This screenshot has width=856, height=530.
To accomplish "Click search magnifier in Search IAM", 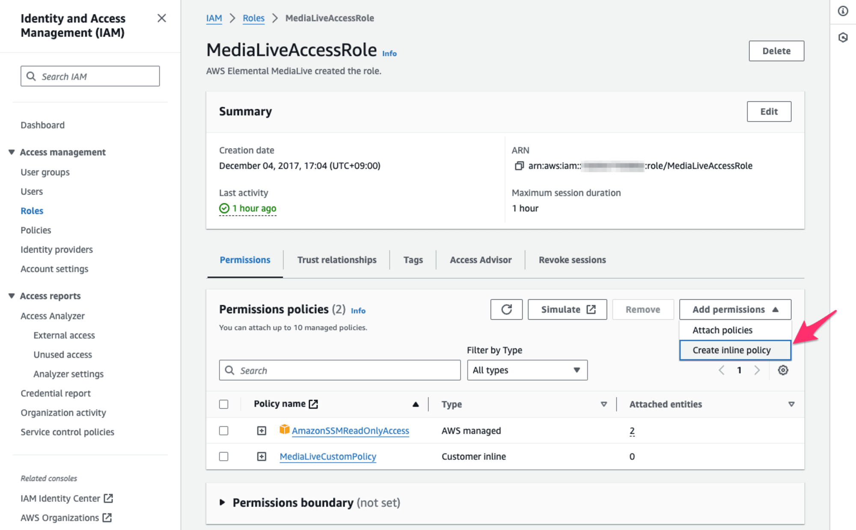I will (x=31, y=76).
